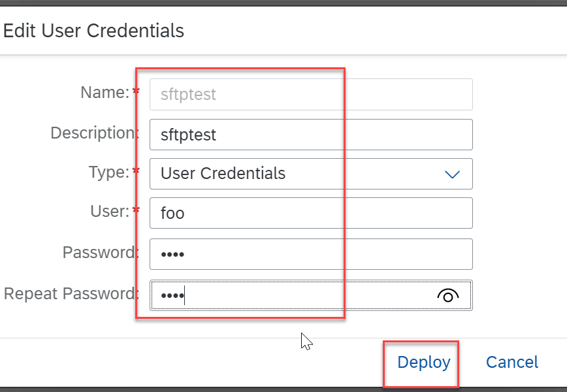Image resolution: width=567 pixels, height=392 pixels.
Task: Click the Repeat Password: label text
Action: tap(71, 293)
